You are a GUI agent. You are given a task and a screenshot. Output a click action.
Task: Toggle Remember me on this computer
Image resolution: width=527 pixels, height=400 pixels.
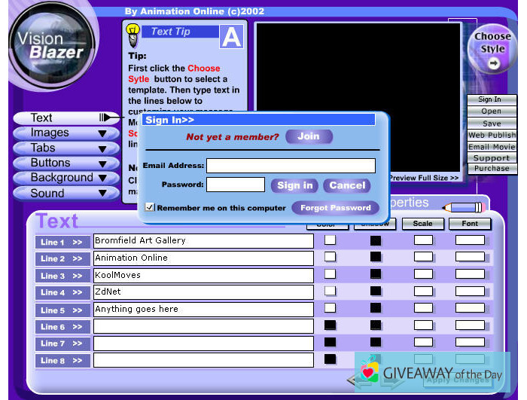pos(150,207)
